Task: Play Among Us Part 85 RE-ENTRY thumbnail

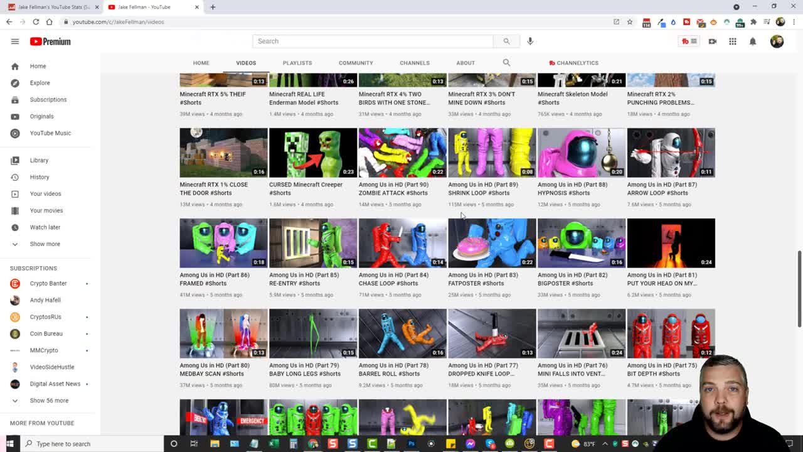Action: tap(313, 243)
